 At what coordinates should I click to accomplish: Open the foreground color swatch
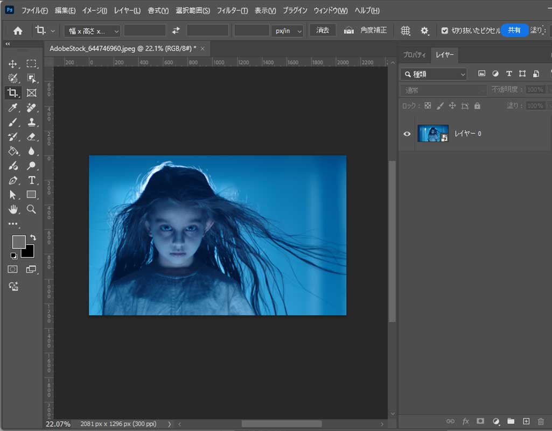(x=18, y=242)
